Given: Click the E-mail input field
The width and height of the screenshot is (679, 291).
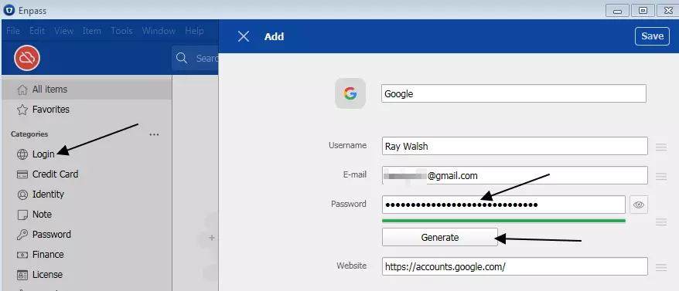Looking at the screenshot, I should tap(515, 175).
